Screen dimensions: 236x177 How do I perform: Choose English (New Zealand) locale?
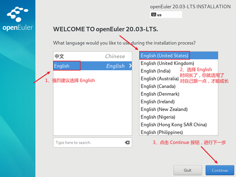(x=178, y=109)
